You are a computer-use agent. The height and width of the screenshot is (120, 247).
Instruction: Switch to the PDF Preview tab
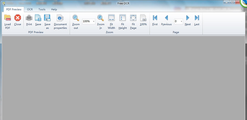(14, 9)
